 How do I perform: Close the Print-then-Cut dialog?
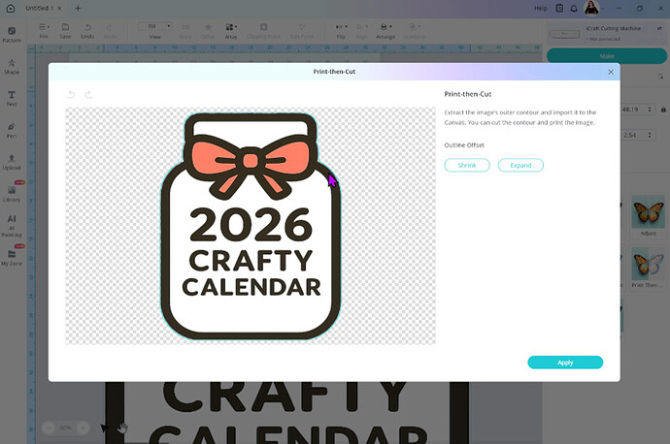pyautogui.click(x=611, y=72)
